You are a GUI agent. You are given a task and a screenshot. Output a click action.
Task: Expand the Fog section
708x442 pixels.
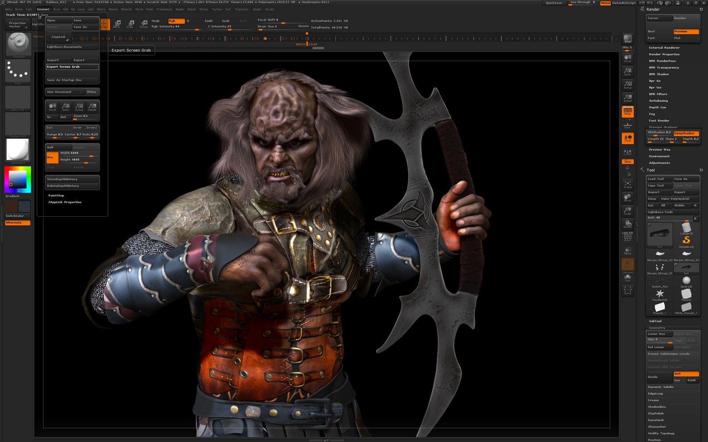coord(652,114)
